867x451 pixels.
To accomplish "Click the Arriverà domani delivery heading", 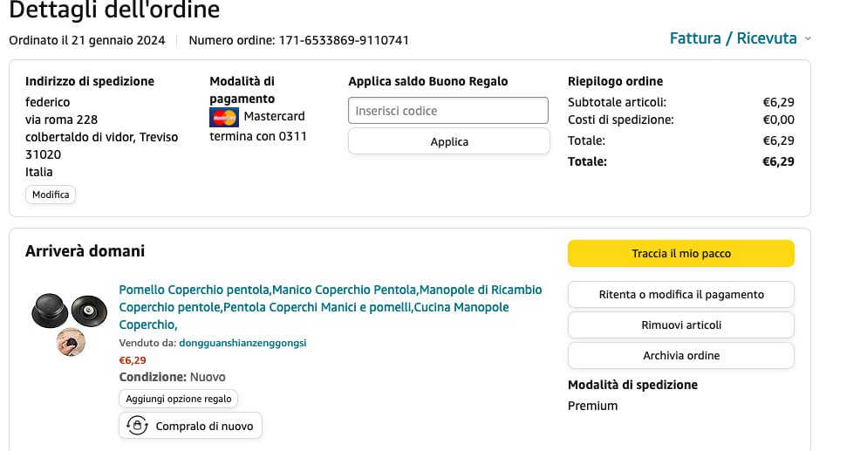I will pos(85,251).
